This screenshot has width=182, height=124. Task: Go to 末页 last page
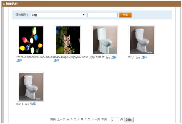pyautogui.click(x=104, y=119)
